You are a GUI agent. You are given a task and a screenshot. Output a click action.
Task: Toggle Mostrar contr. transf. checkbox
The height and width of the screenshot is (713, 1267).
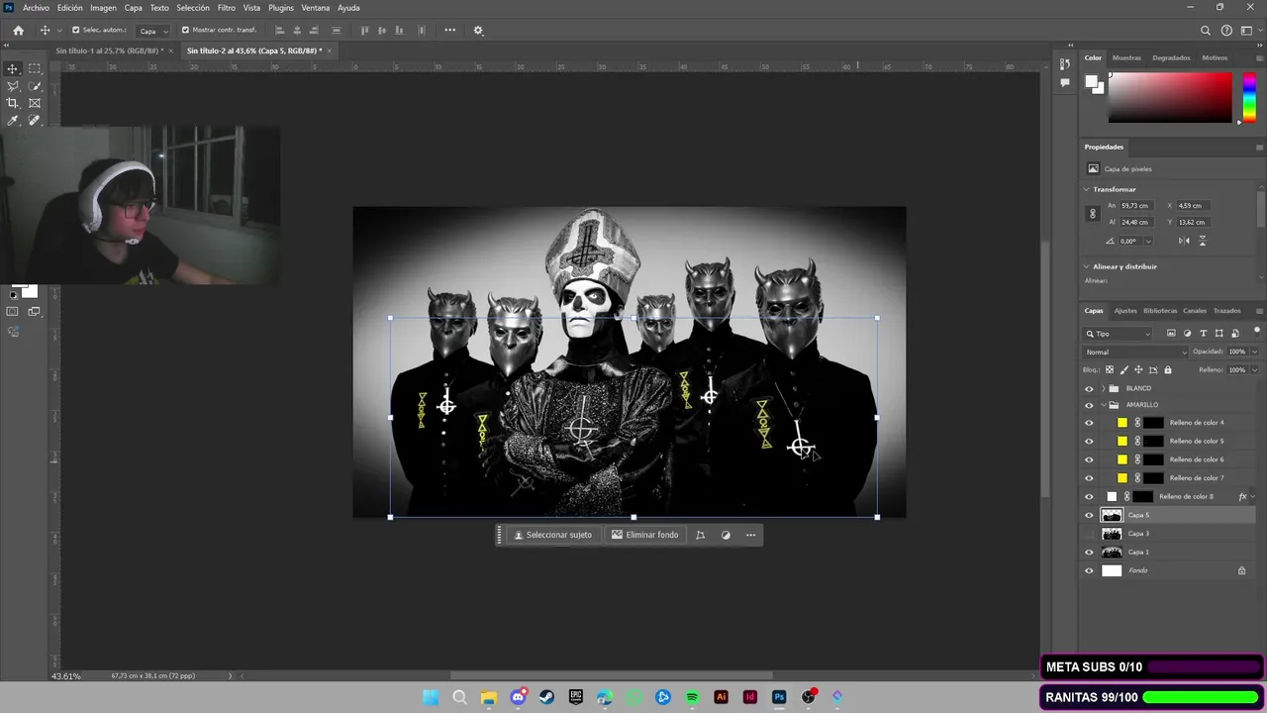click(x=185, y=30)
